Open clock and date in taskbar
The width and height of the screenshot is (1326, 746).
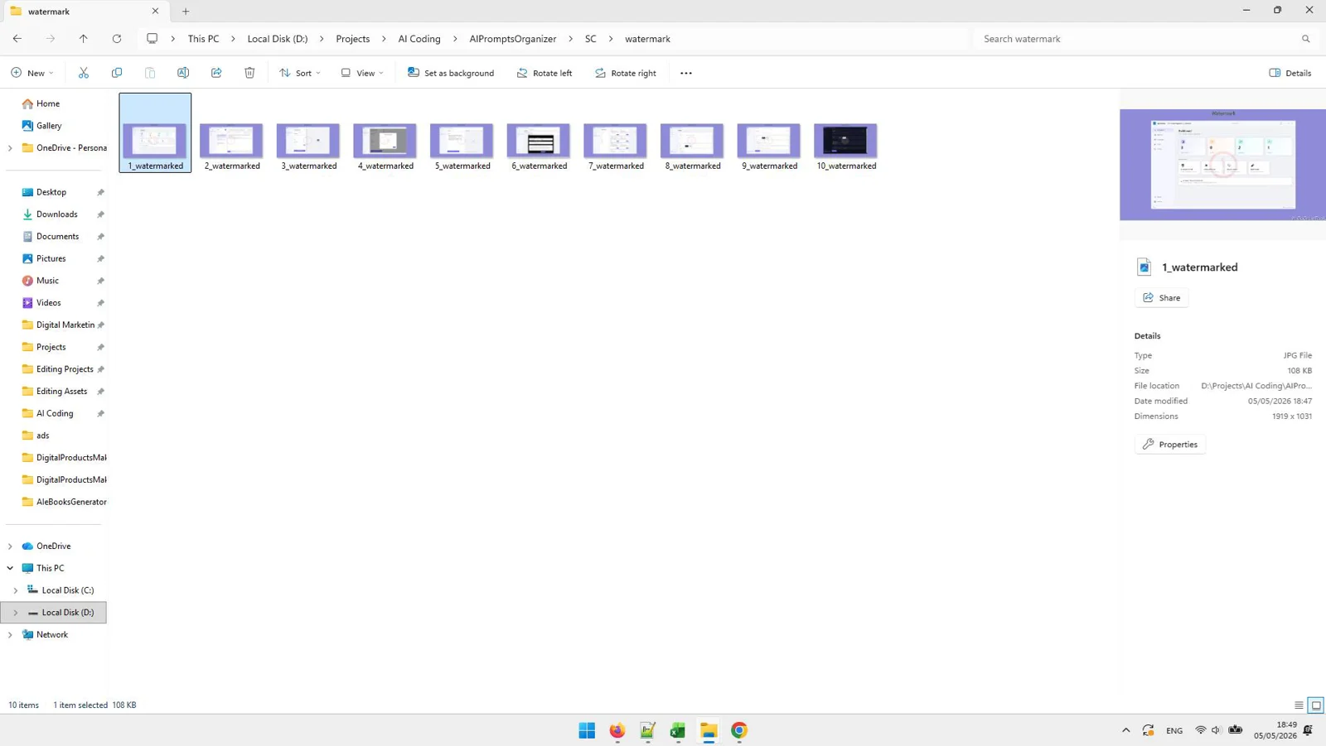point(1275,730)
